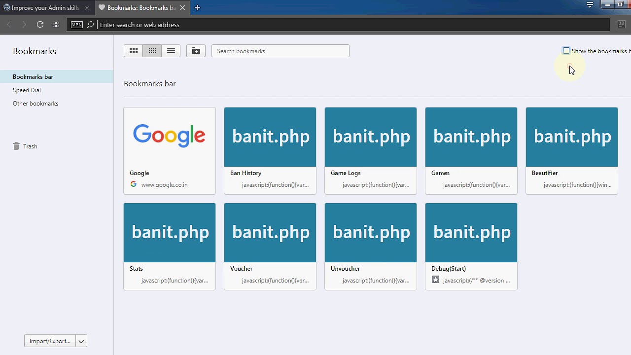Click the Game Logs title text
Viewport: 631px width, 355px height.
pyautogui.click(x=346, y=173)
